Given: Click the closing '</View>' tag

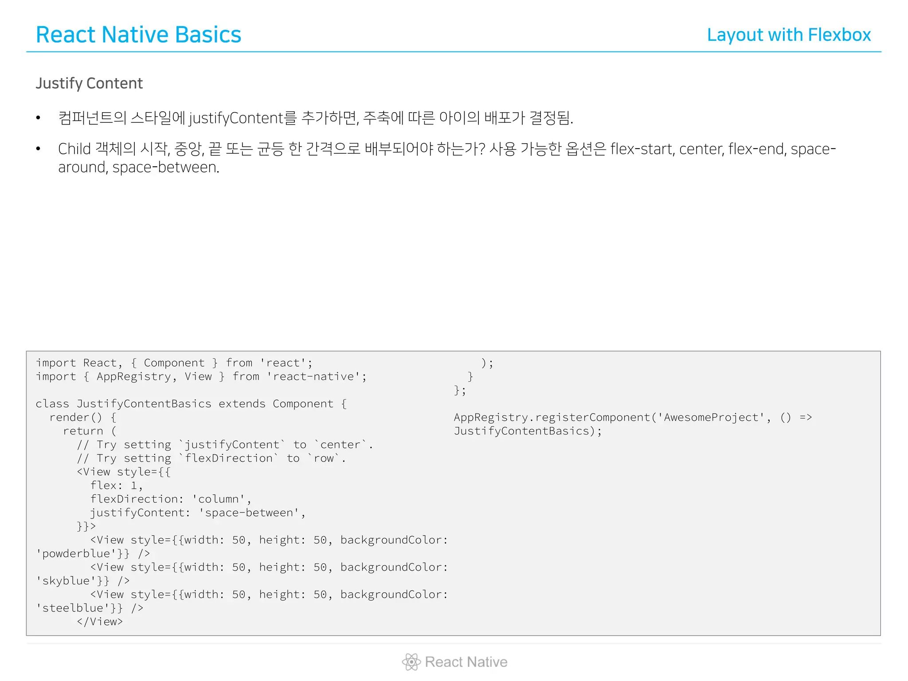Looking at the screenshot, I should 100,622.
